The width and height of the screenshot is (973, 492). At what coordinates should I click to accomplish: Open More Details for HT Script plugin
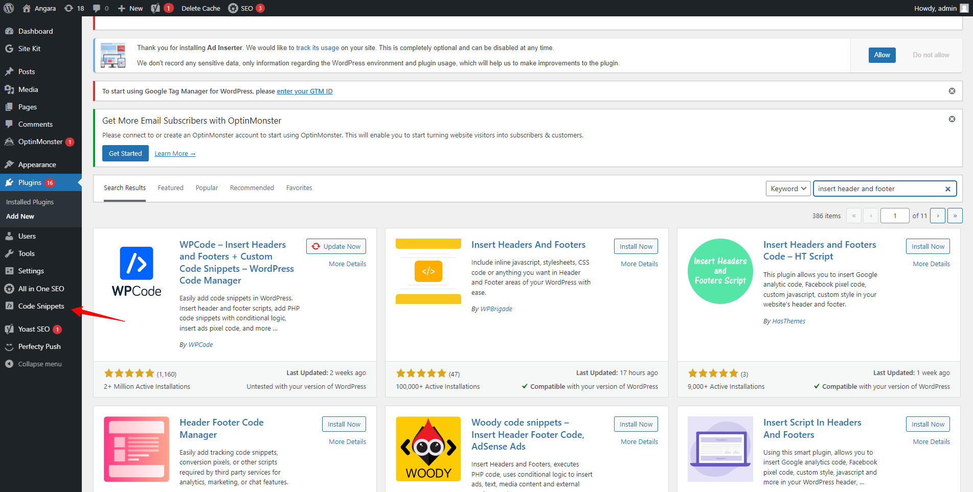coord(932,264)
